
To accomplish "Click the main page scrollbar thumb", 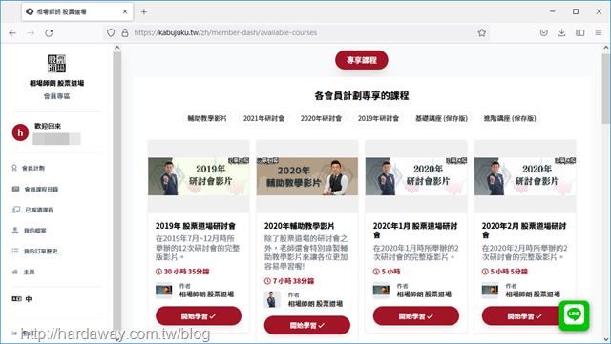I will pyautogui.click(x=605, y=89).
